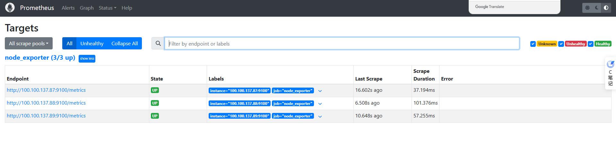616x154 pixels.
Task: Open the Status dropdown menu
Action: 108,8
